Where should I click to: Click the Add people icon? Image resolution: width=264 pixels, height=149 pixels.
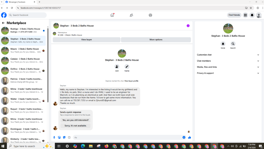117,67
